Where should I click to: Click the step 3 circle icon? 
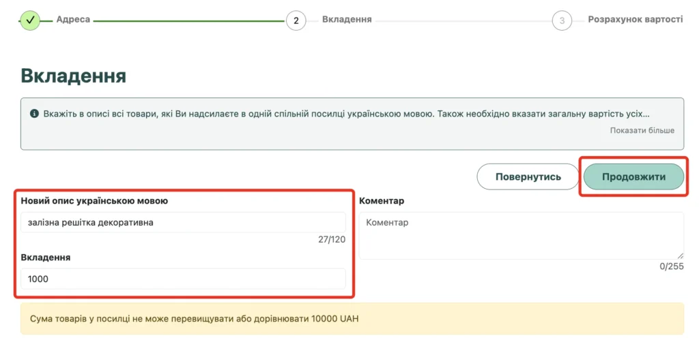point(562,20)
